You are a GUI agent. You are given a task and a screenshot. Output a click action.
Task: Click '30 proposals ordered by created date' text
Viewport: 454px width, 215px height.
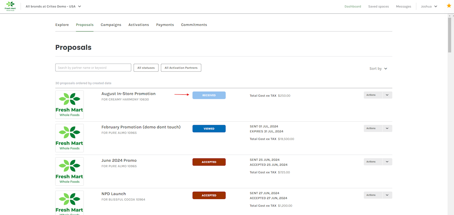[83, 83]
